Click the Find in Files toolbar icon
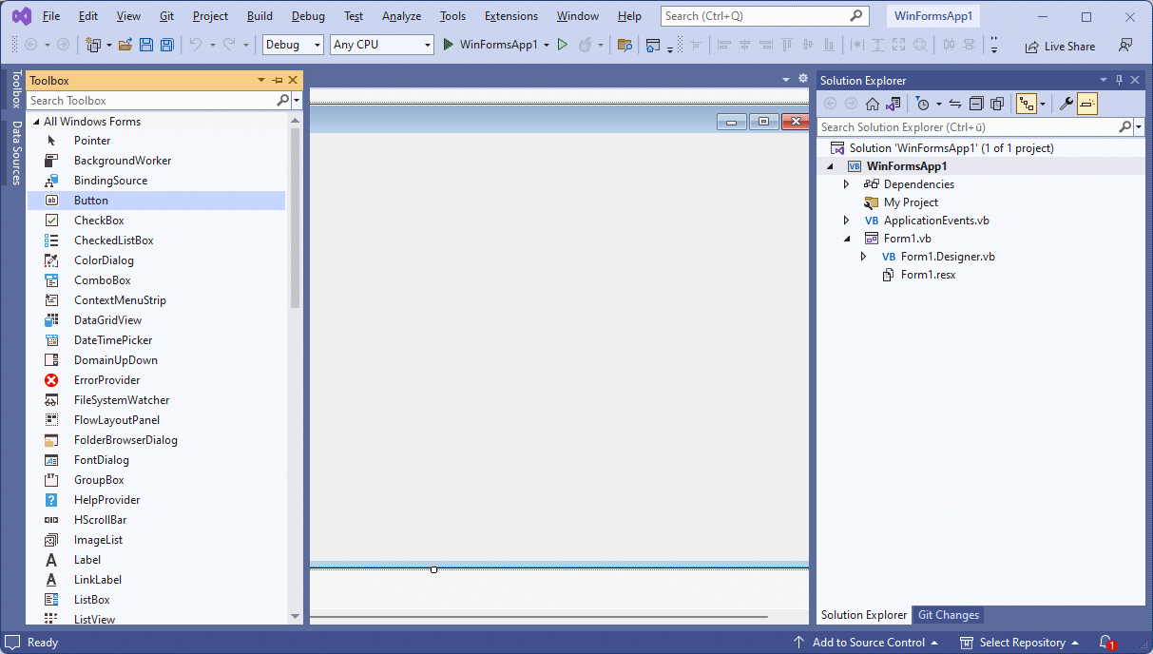The image size is (1153, 654). point(625,45)
